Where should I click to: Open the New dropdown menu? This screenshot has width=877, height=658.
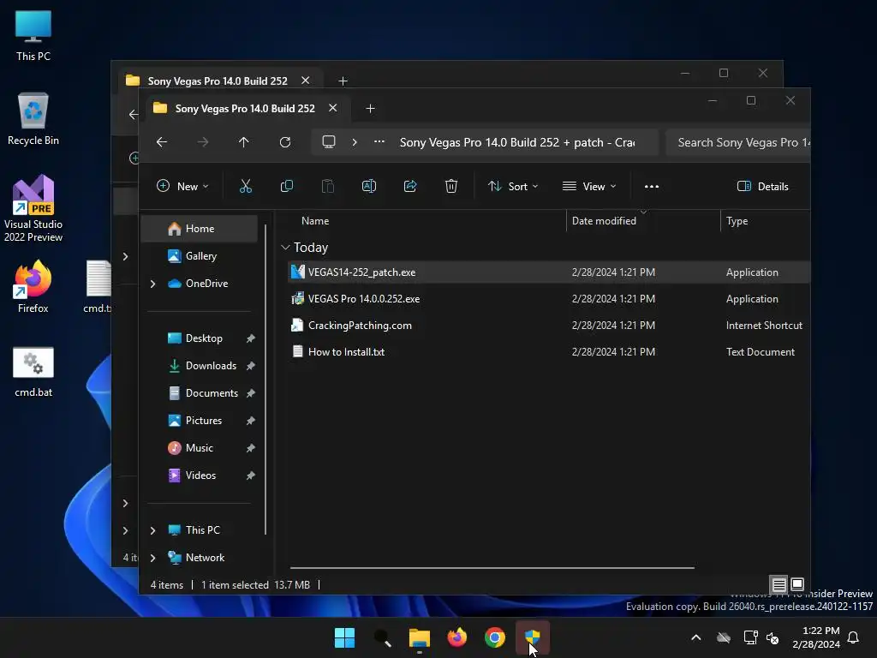182,186
